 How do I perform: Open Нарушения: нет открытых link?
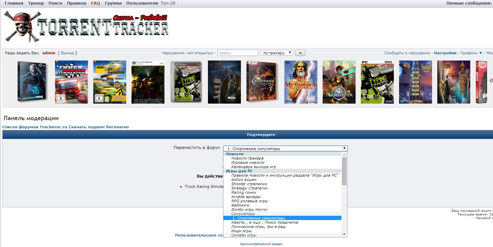click(187, 53)
